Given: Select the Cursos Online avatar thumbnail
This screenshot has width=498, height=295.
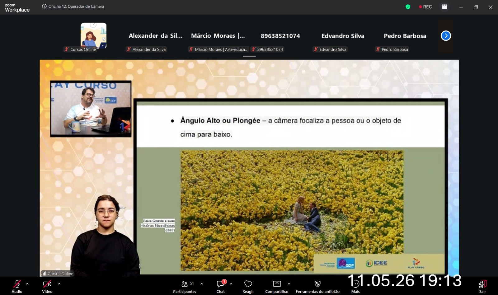Looking at the screenshot, I should 93,35.
